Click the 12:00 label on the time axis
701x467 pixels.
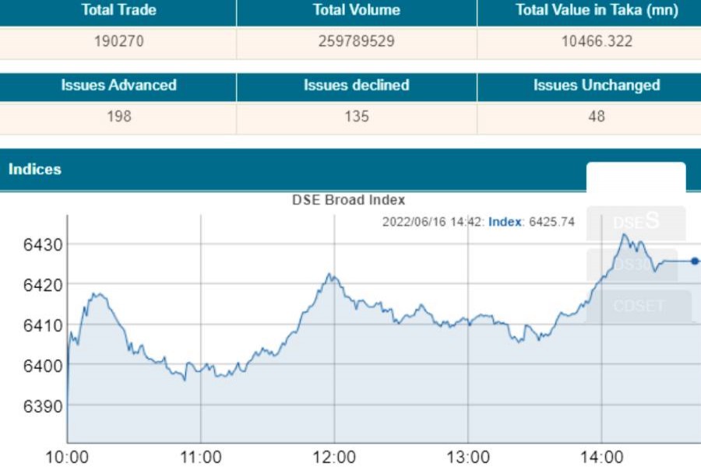click(335, 457)
